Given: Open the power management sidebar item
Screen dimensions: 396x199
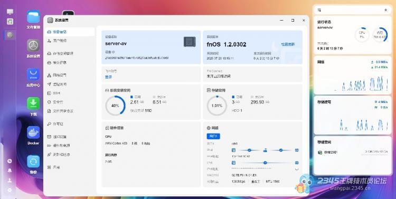Looking at the screenshot, I should pyautogui.click(x=70, y=146).
